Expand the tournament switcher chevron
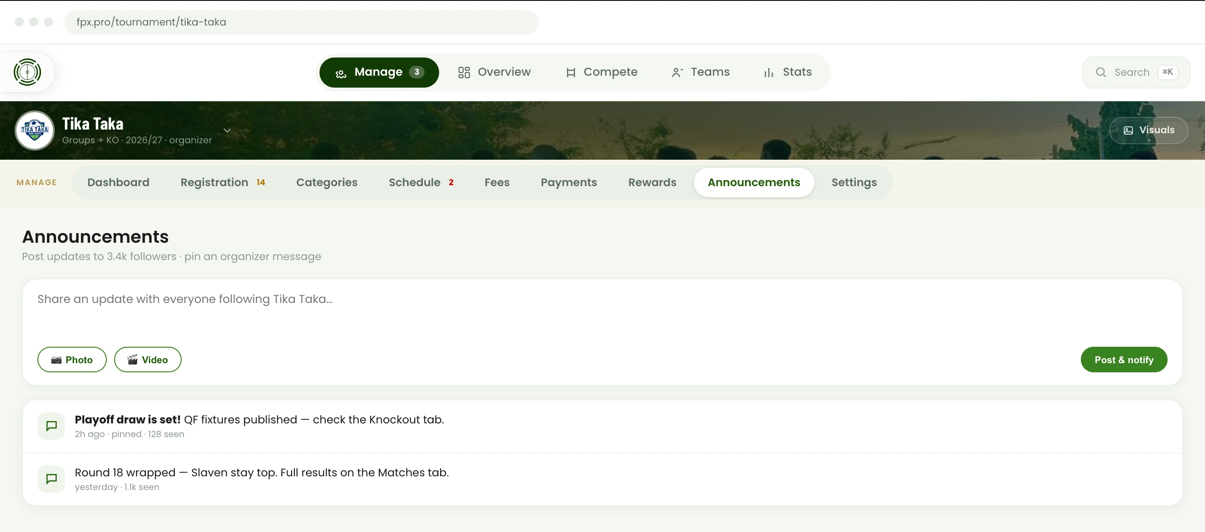This screenshot has height=532, width=1205. (x=227, y=130)
